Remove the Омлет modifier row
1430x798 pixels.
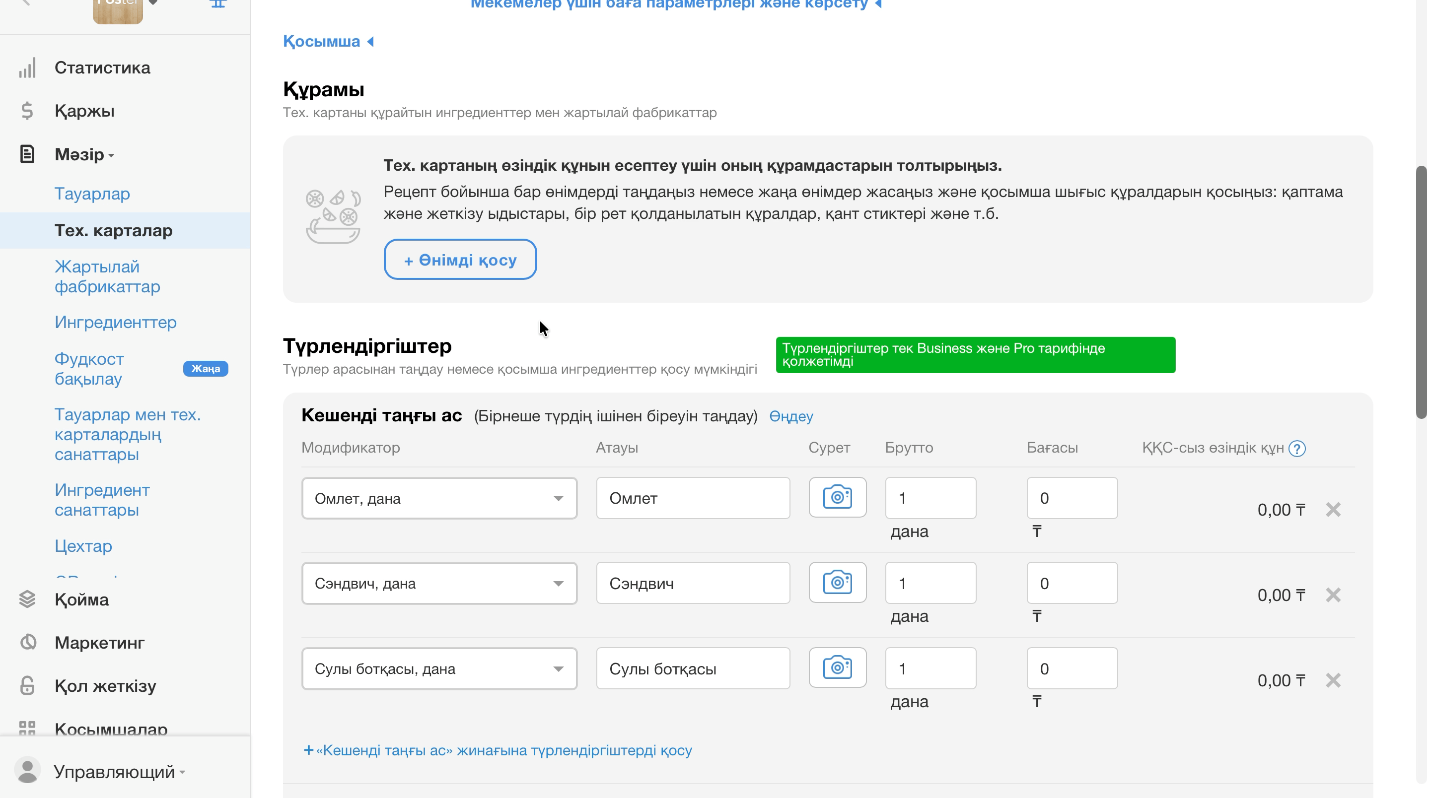click(x=1333, y=510)
